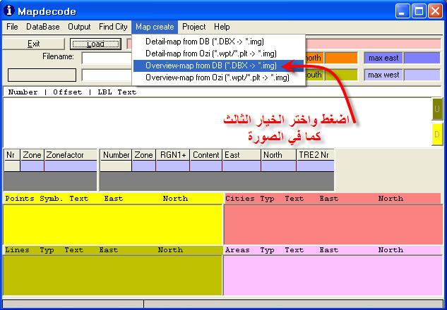Screen dimensions: 447x310
Task: Click the max west value field
Action: pos(422,75)
